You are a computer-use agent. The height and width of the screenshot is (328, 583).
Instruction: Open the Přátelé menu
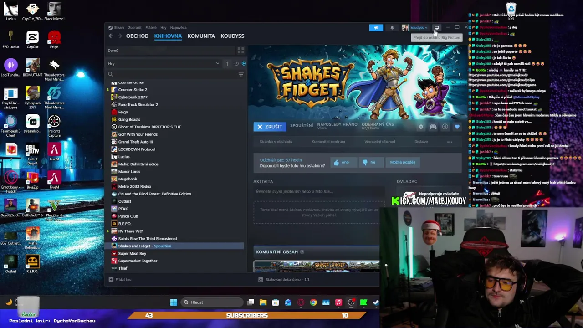pos(151,27)
